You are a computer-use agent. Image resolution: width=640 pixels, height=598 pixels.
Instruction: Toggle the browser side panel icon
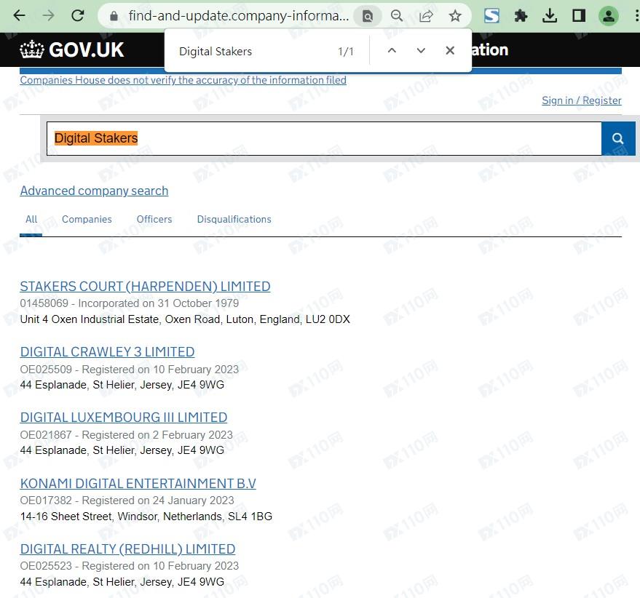(579, 16)
